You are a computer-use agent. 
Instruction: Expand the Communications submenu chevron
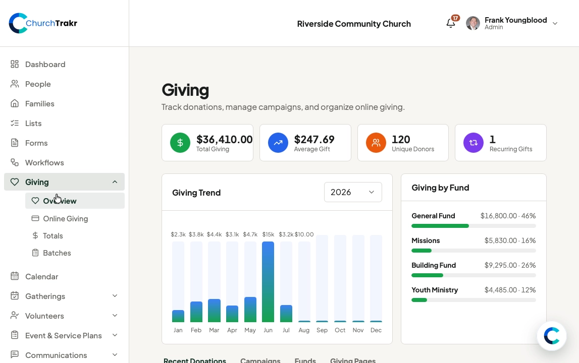pos(115,354)
